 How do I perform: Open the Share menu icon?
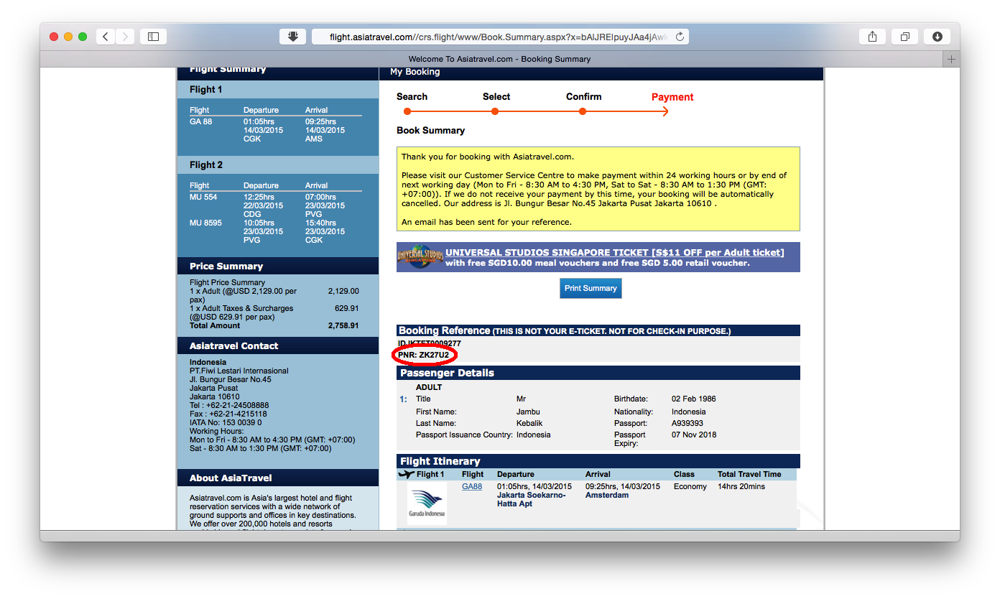pyautogui.click(x=872, y=36)
